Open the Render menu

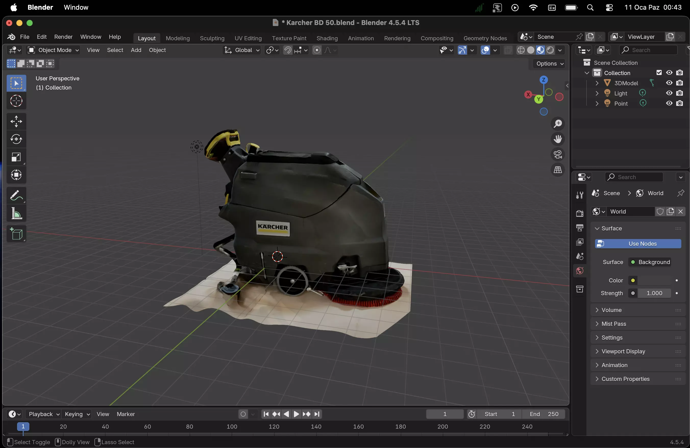tap(63, 37)
